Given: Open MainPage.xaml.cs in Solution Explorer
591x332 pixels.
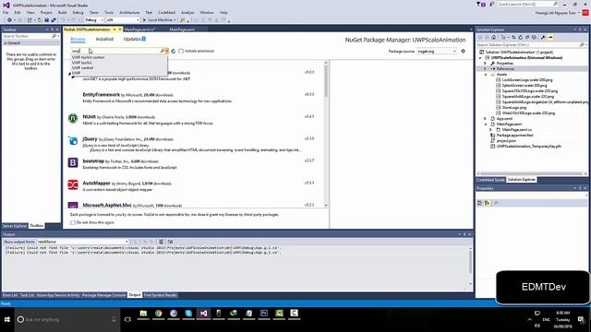Looking at the screenshot, I should pos(517,129).
